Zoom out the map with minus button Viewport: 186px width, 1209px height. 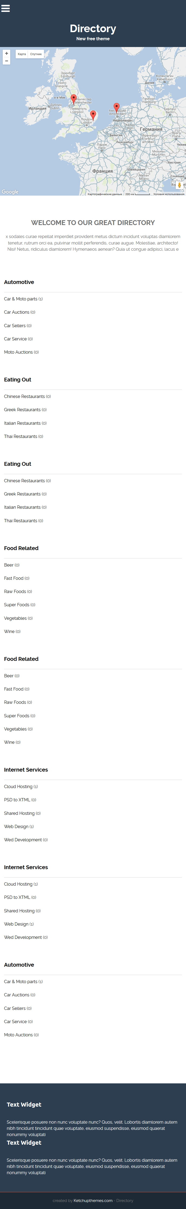click(6, 61)
